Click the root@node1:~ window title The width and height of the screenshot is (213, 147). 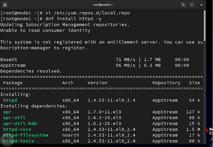pos(103,5)
